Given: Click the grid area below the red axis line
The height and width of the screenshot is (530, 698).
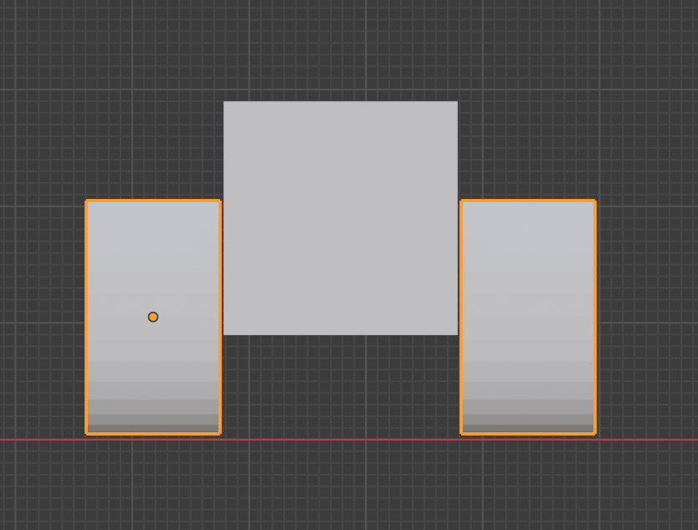Looking at the screenshot, I should coord(335,485).
